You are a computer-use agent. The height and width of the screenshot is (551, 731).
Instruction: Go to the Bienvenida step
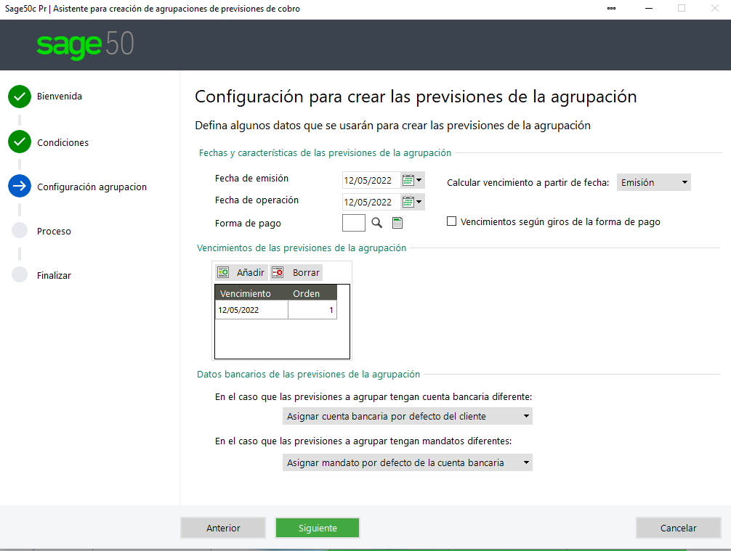60,97
